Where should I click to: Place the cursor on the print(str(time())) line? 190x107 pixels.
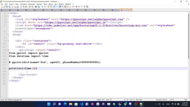click(23, 68)
